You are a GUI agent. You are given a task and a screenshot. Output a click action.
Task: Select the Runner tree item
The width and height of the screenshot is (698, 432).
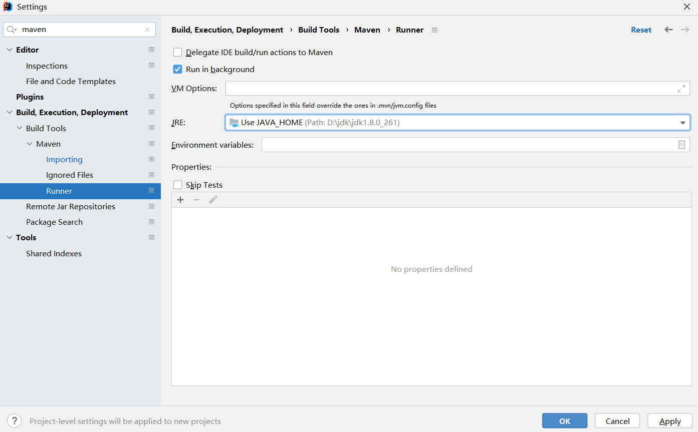point(80,191)
